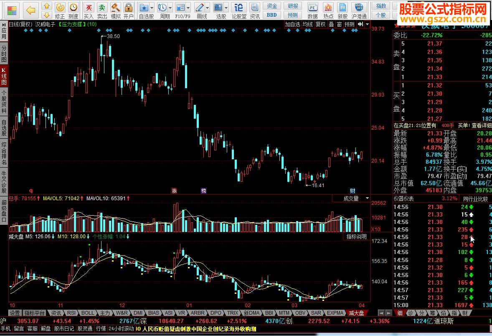This screenshot has width=492, height=336.
Task: Expand the 自选股 dropdown arrow
Action: [x=151, y=8]
